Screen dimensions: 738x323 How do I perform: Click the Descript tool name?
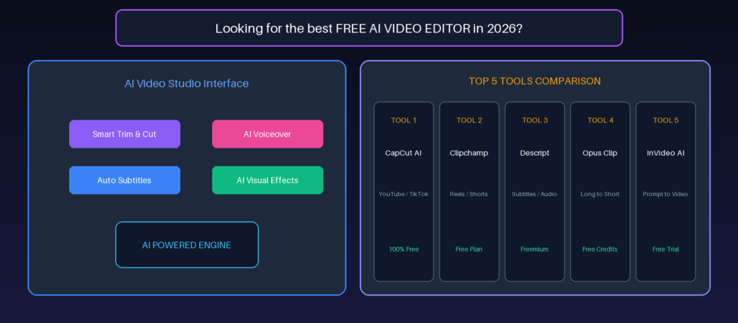535,153
